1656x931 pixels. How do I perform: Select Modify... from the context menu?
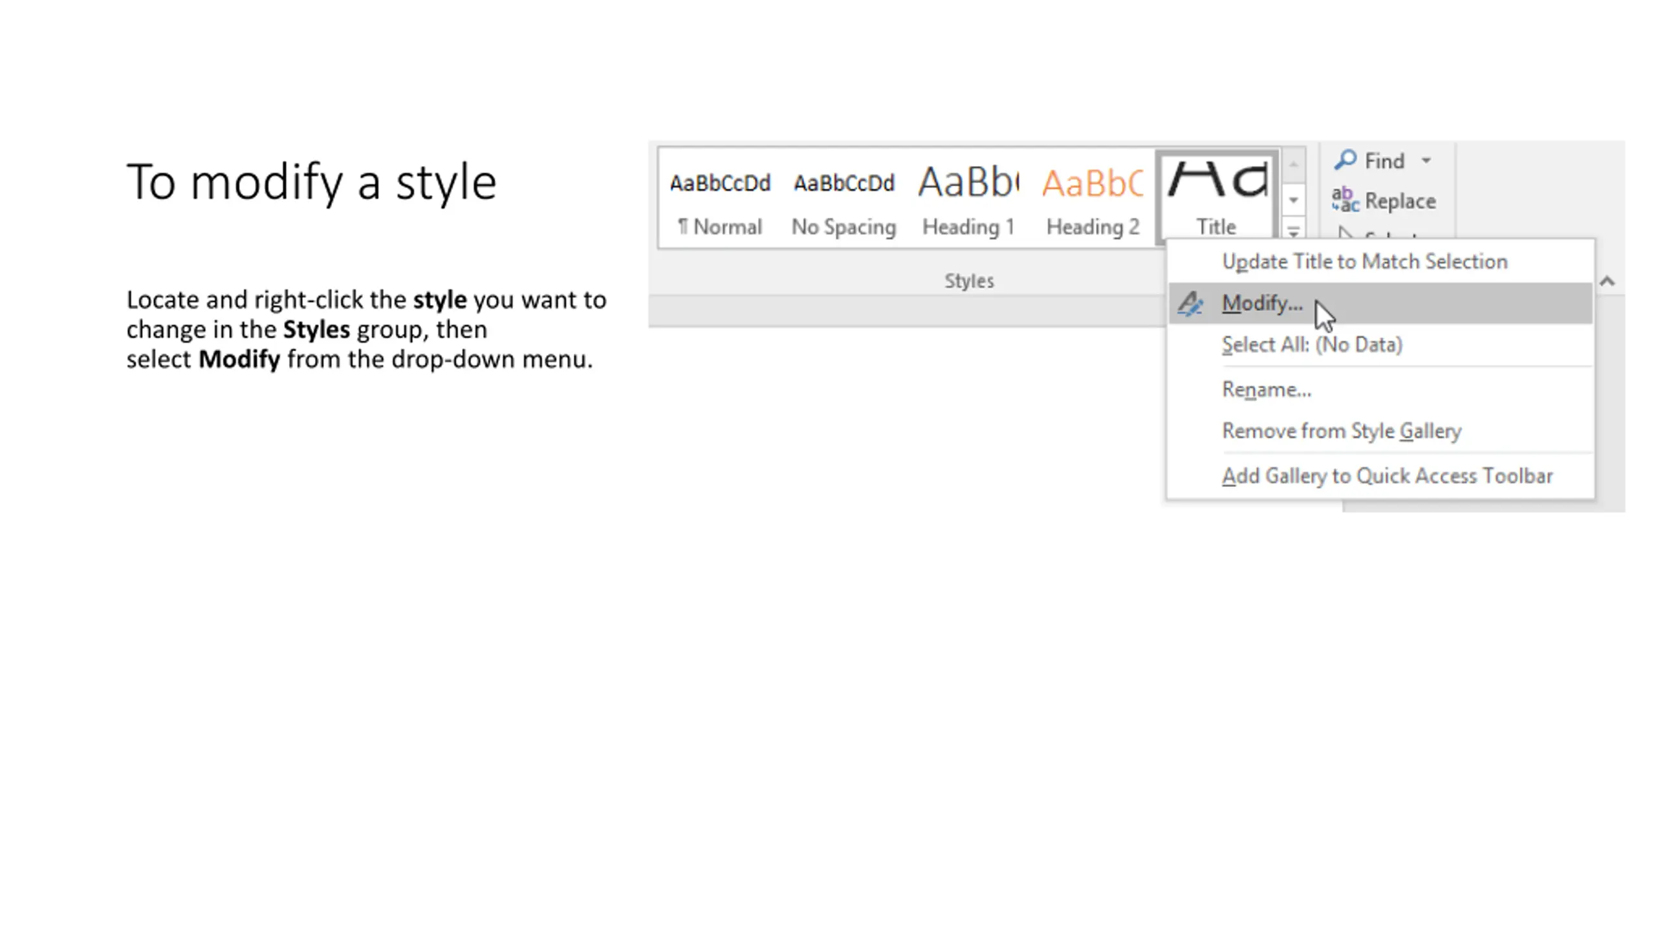tap(1261, 303)
